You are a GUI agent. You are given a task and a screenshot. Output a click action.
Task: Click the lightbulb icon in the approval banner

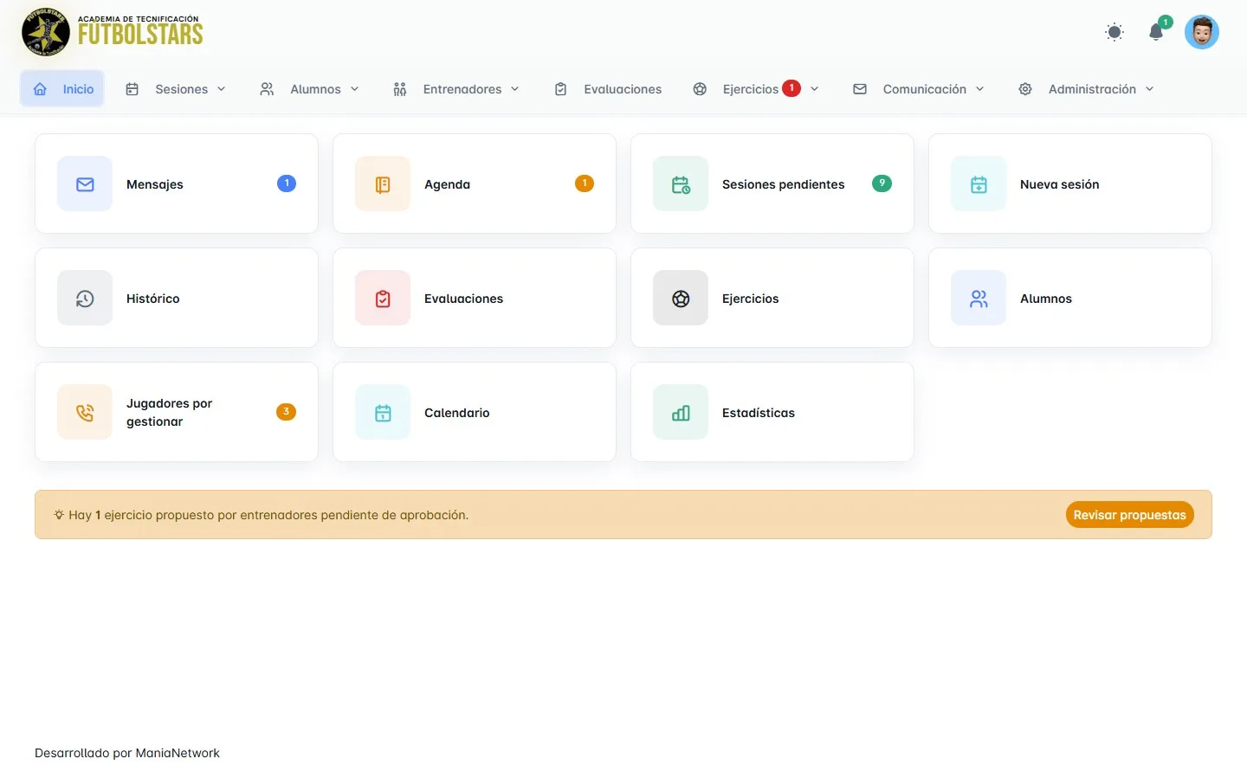(59, 515)
